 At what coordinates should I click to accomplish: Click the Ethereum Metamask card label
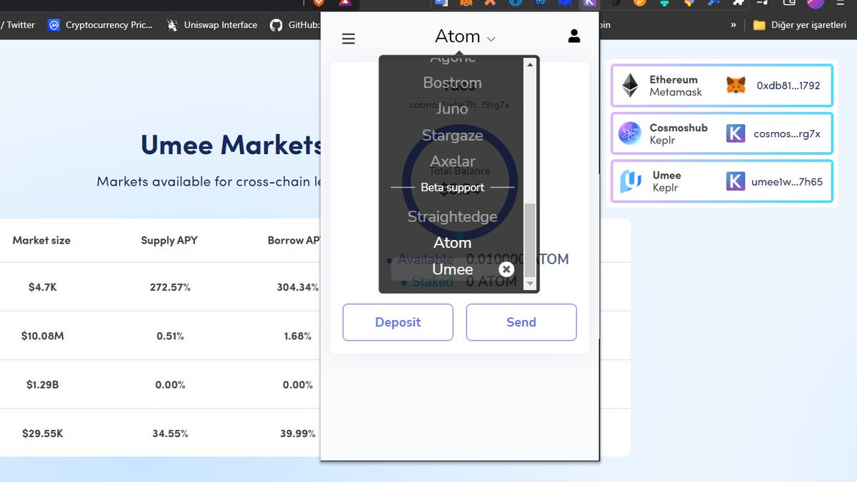[x=676, y=86]
